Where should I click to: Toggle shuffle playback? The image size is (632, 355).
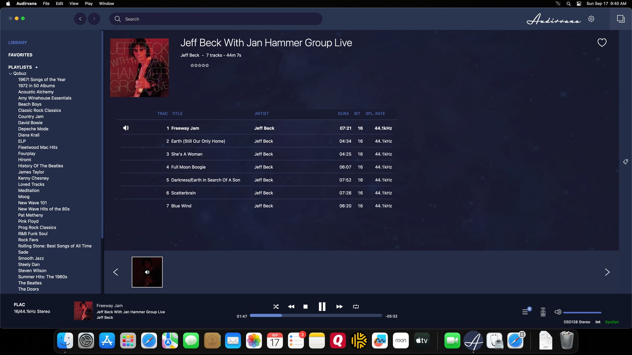pyautogui.click(x=276, y=306)
